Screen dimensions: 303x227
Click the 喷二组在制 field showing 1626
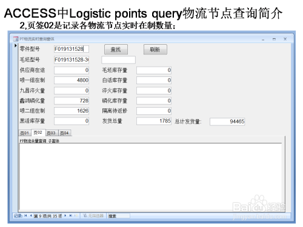click(72, 111)
